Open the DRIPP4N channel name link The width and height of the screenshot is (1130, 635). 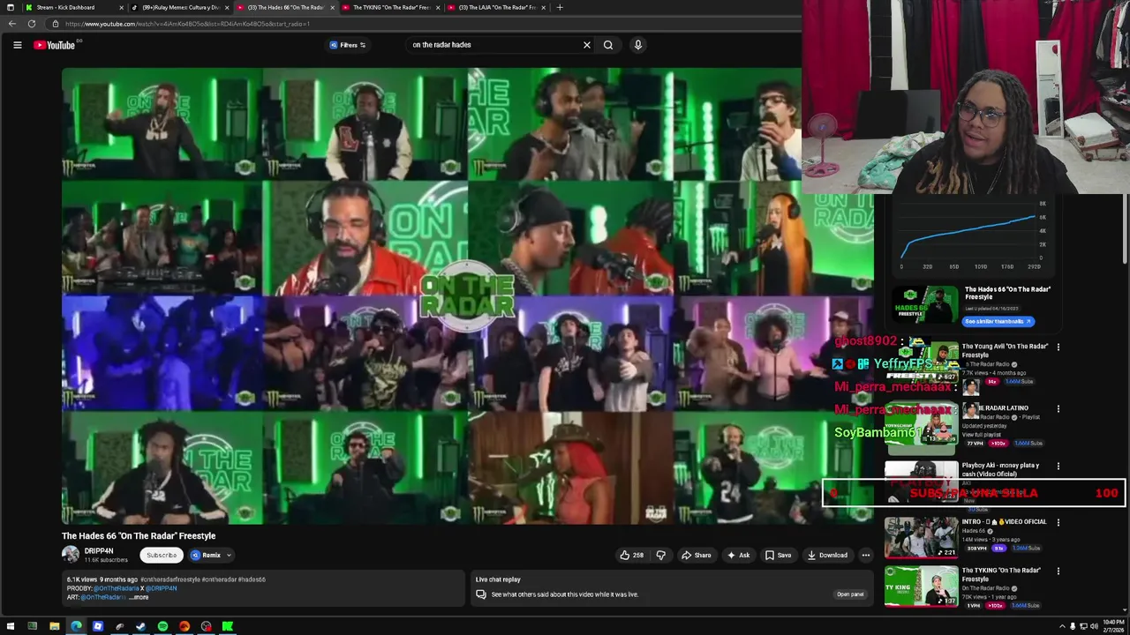pyautogui.click(x=99, y=551)
